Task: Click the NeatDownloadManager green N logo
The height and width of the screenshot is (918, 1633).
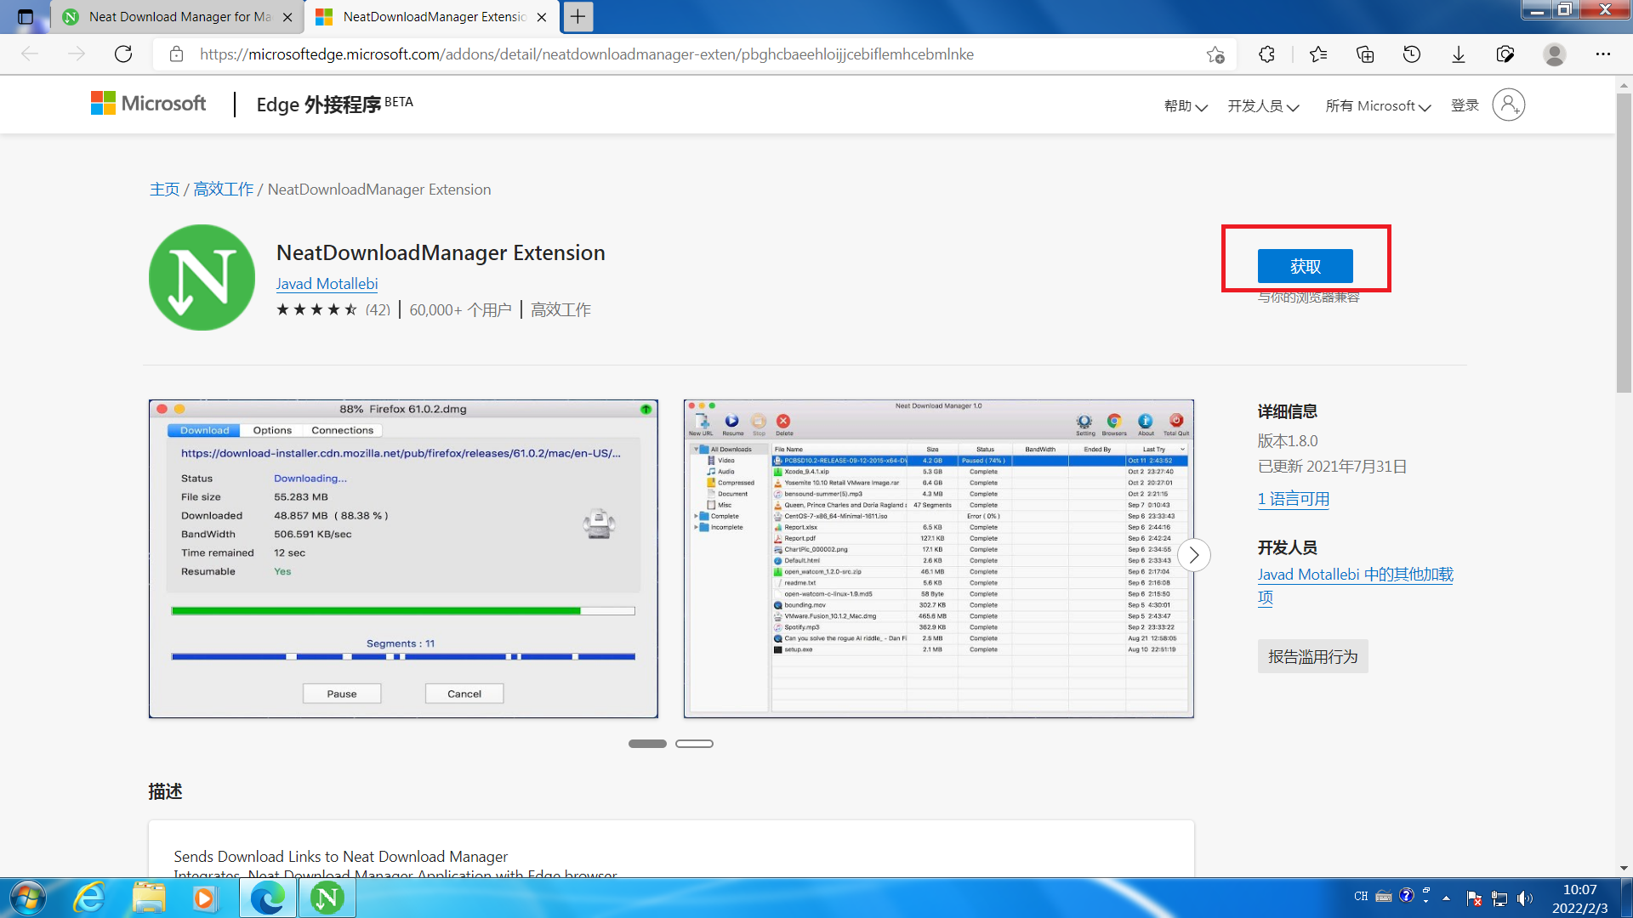Action: 202,277
